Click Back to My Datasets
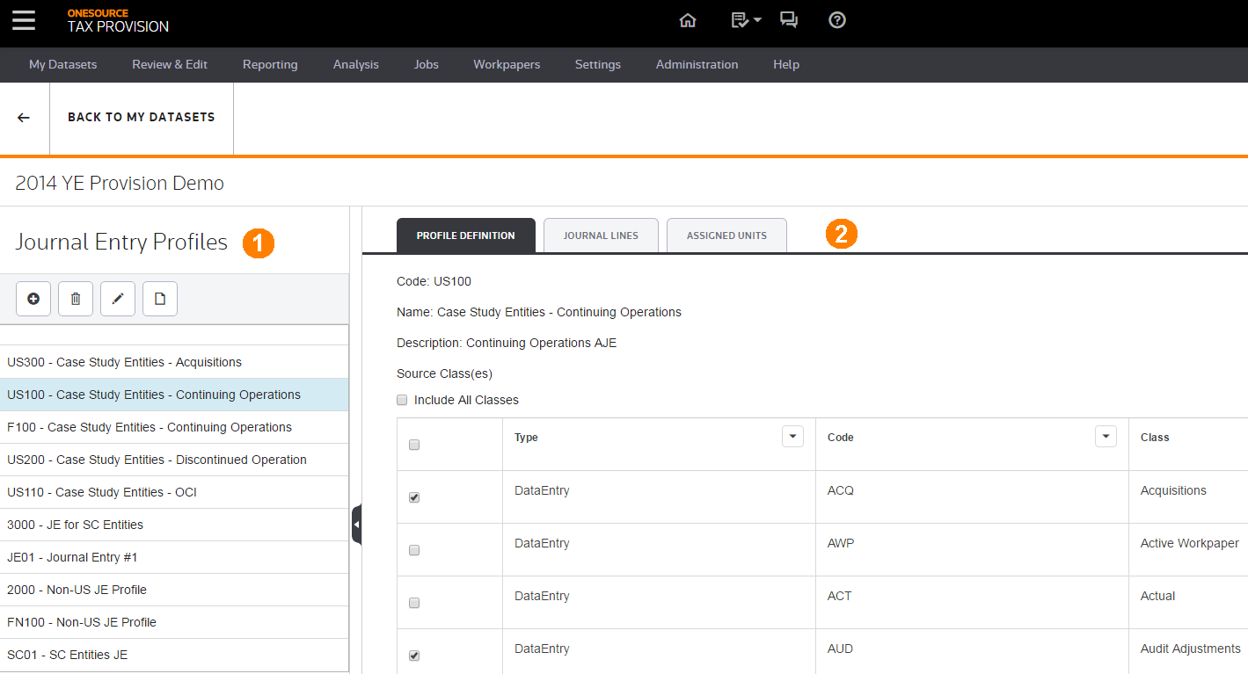 141,117
